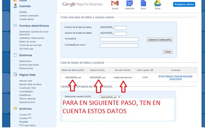
Task: Open Administrar cuentas de correo electrónico
Action: point(34,33)
